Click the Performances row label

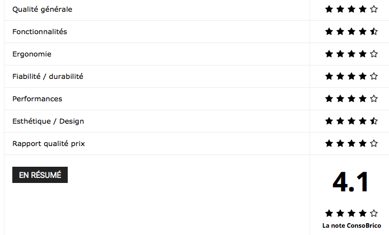(x=37, y=98)
